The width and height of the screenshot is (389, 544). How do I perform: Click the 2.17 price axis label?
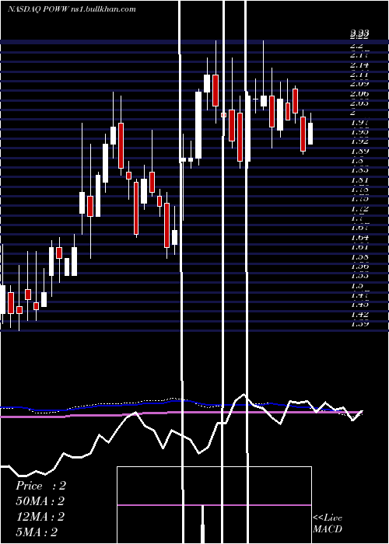coord(359,55)
